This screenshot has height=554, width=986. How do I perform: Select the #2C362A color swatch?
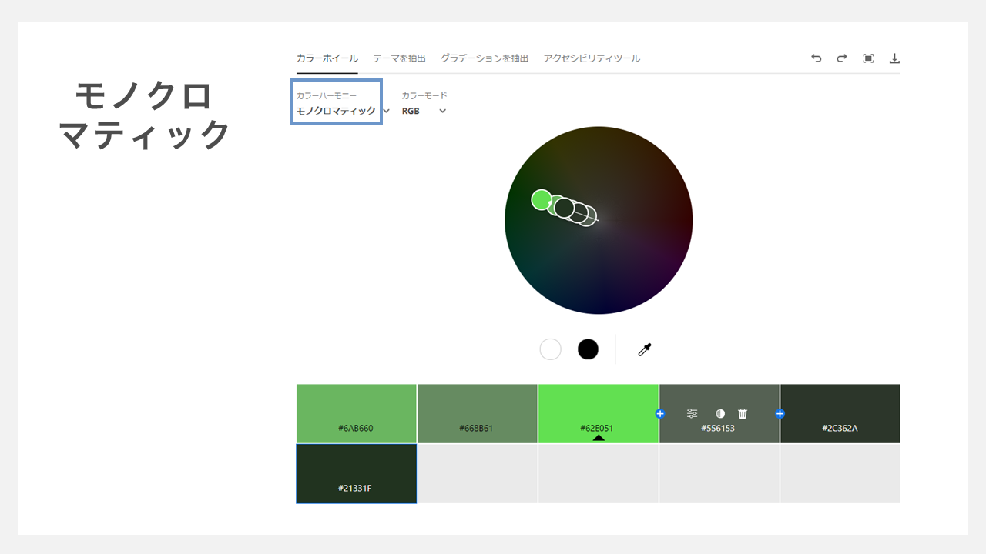coord(840,413)
